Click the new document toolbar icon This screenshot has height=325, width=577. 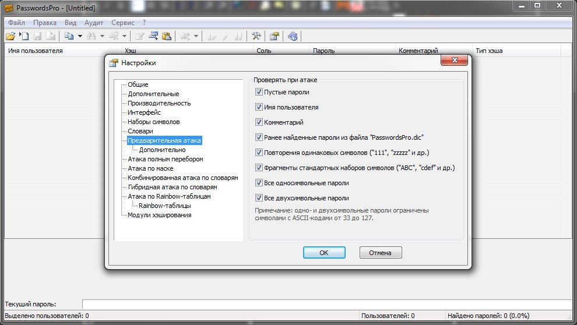click(24, 36)
